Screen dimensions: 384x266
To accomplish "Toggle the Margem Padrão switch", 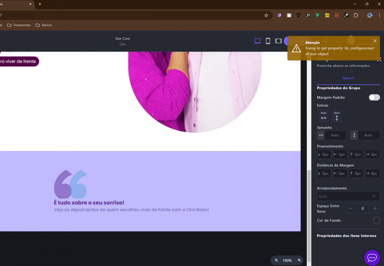I will 374,97.
